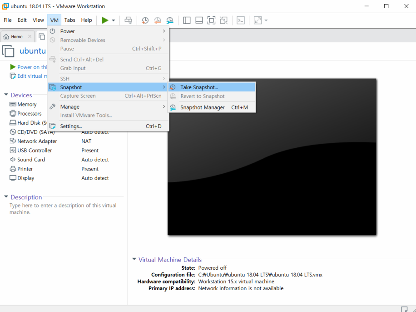The image size is (416, 312).
Task: Click Power on this virtual machine link
Action: [x=32, y=67]
